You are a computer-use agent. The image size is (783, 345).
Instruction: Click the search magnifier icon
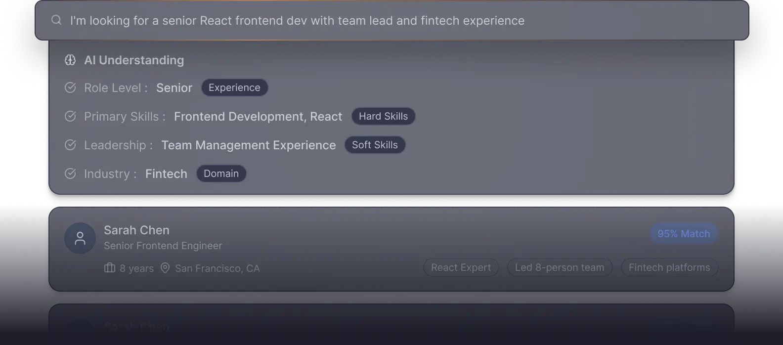(x=56, y=20)
